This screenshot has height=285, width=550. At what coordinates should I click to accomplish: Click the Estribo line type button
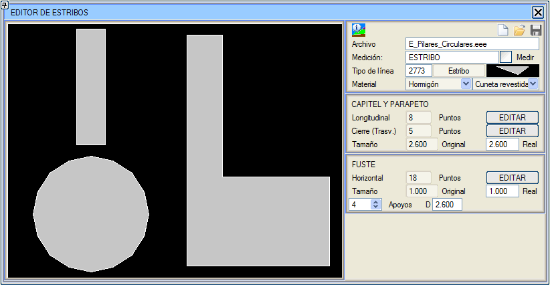point(459,70)
